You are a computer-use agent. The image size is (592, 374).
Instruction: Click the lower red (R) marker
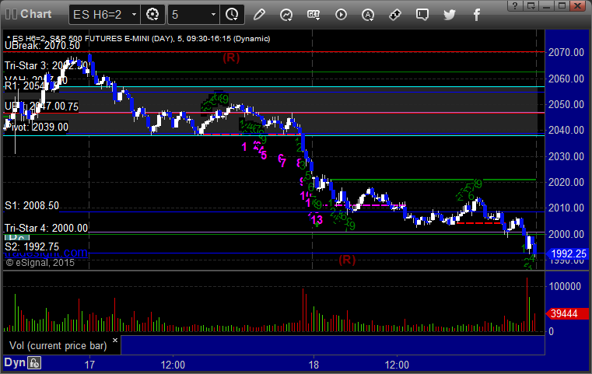pyautogui.click(x=347, y=260)
